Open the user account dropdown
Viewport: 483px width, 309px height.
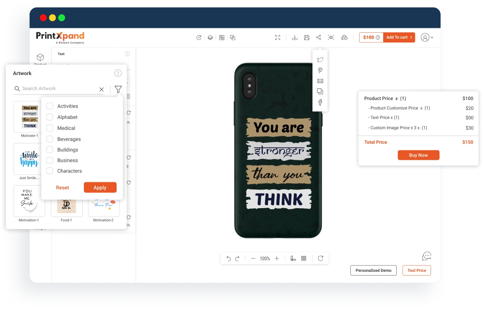tap(427, 37)
